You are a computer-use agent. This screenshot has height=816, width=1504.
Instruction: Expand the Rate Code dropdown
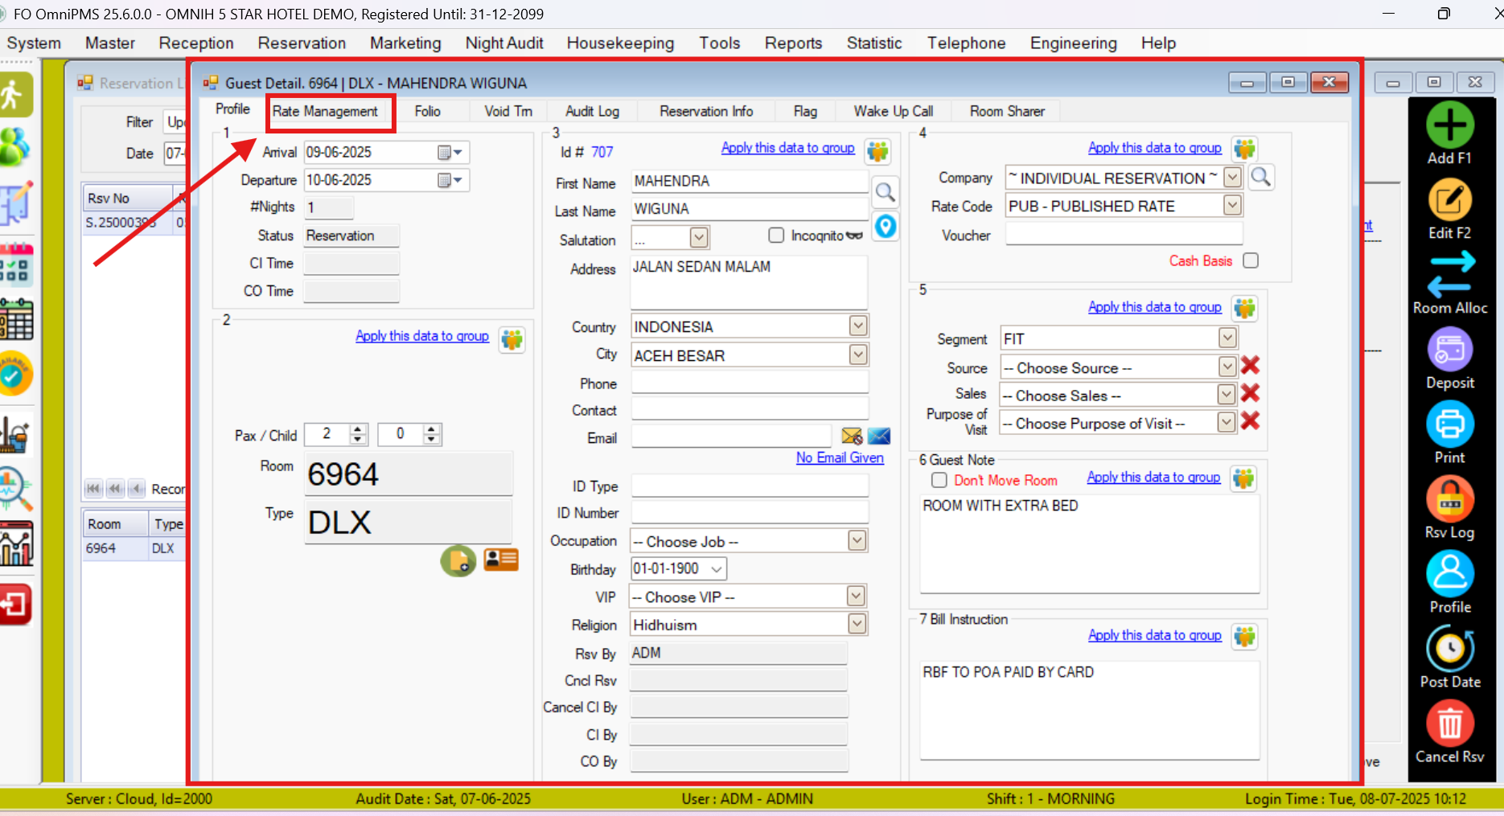tap(1232, 206)
